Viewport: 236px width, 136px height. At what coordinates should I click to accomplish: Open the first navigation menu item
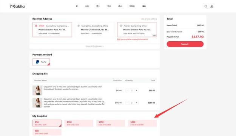(x=77, y=6)
